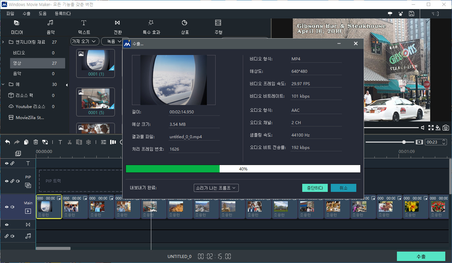Screen dimensions: 452x263
Task: Open the 전환 transitions panel
Action: point(118,27)
